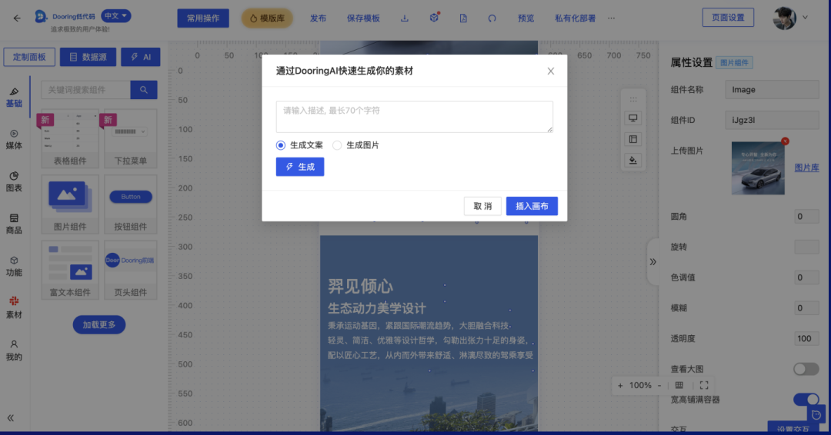Viewport: 831px width, 435px height.
Task: Open 预览 preview
Action: [526, 18]
